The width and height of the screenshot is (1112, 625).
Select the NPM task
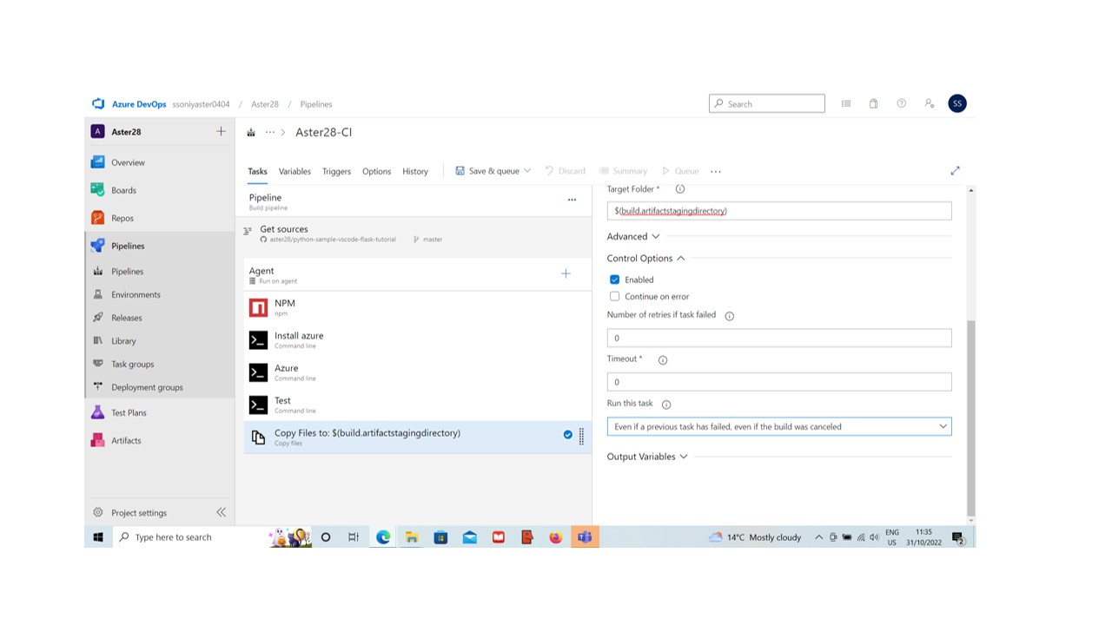click(x=418, y=307)
